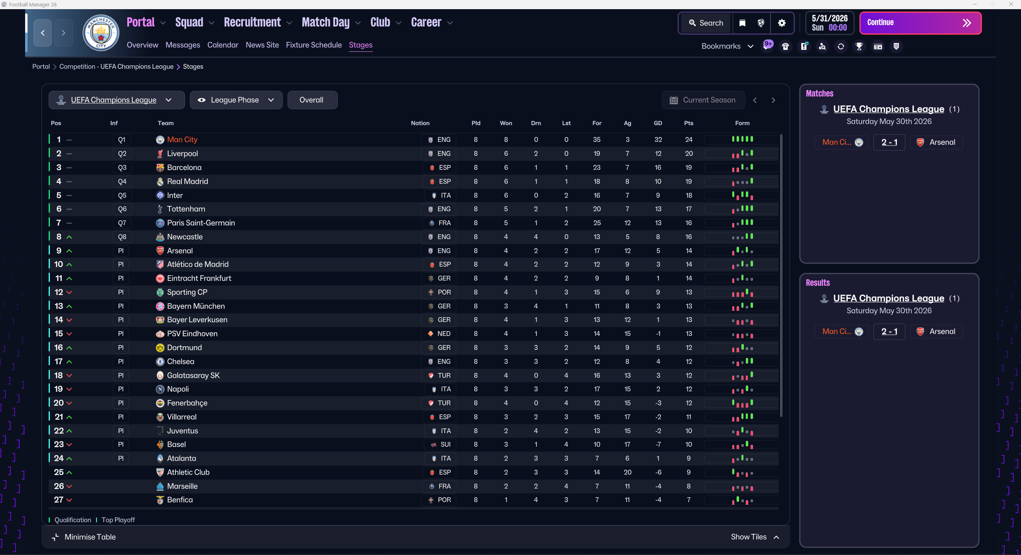Open the globe world icon

(761, 23)
